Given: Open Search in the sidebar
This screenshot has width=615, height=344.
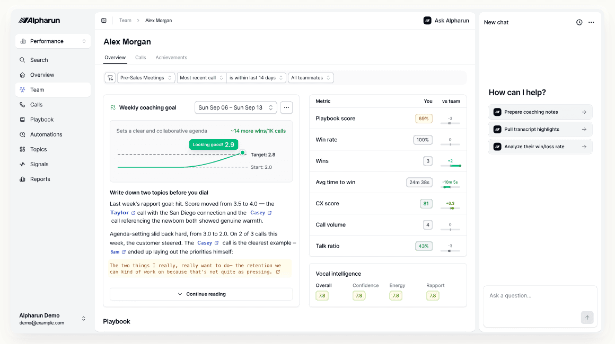Looking at the screenshot, I should tap(53, 60).
